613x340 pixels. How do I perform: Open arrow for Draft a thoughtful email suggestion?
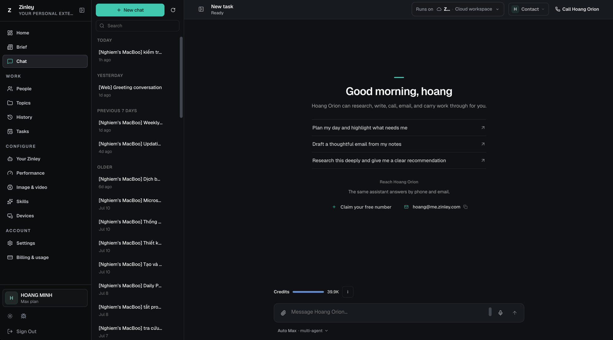(x=483, y=144)
